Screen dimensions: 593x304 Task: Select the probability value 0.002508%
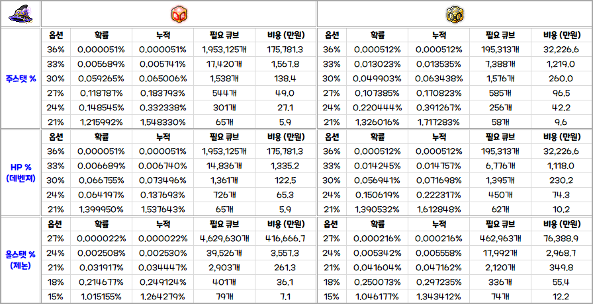(101, 252)
